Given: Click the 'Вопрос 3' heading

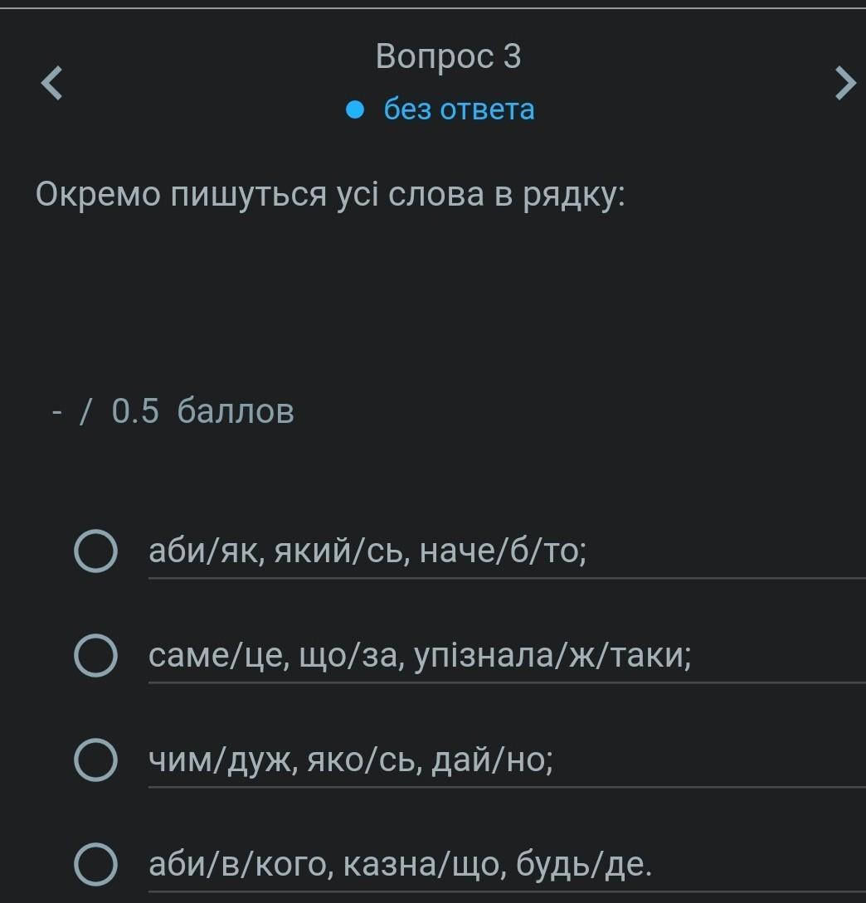Looking at the screenshot, I should point(448,56).
